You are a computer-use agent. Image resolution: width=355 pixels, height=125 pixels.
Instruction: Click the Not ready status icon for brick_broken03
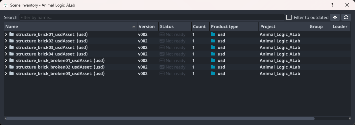point(162,73)
